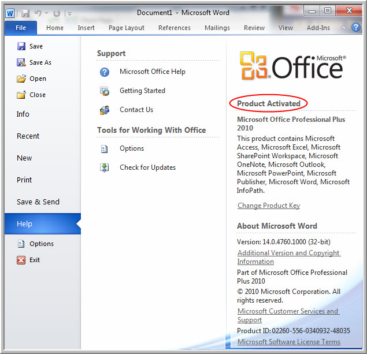This screenshot has height=354, width=367.
Task: Click the Open folder icon in sidebar
Action: tap(21, 79)
